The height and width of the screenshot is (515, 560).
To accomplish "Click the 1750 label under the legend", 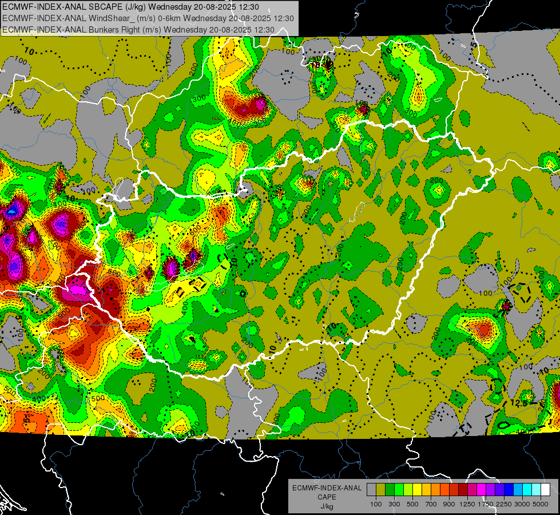I will click(486, 504).
